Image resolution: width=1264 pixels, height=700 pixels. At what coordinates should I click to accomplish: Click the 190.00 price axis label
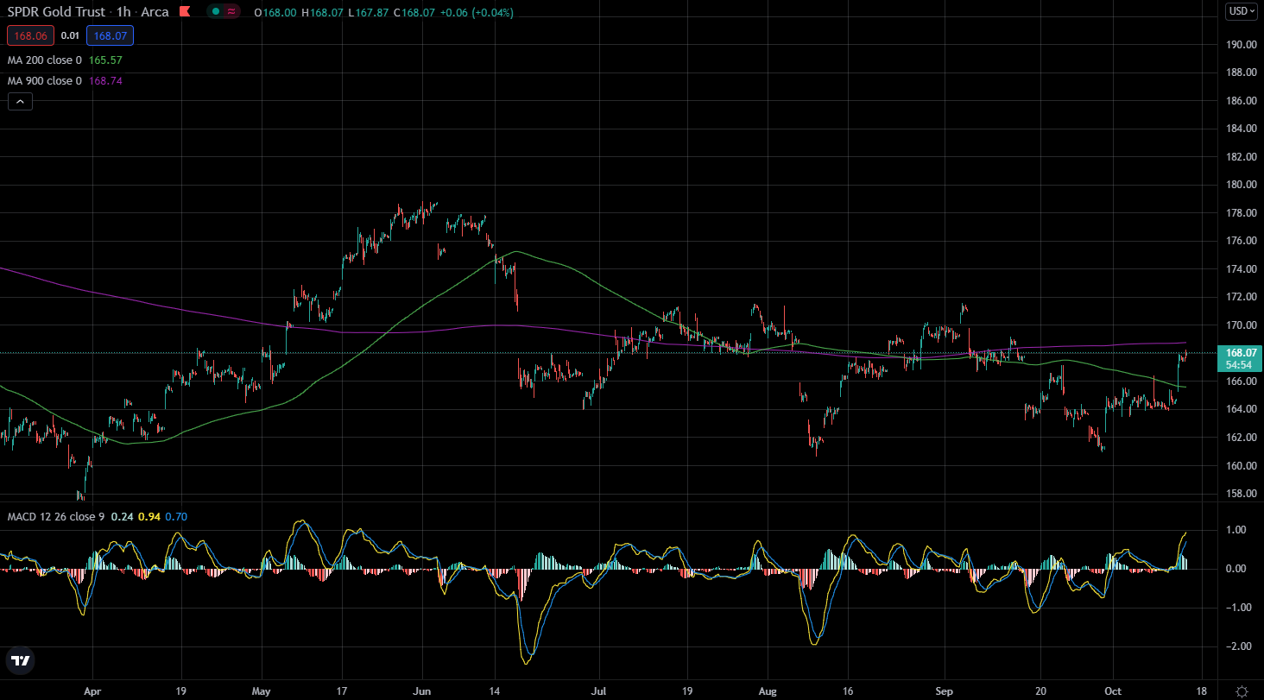(x=1240, y=45)
